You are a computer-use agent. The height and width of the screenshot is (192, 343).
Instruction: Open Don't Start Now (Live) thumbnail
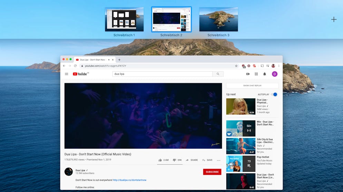point(241,181)
